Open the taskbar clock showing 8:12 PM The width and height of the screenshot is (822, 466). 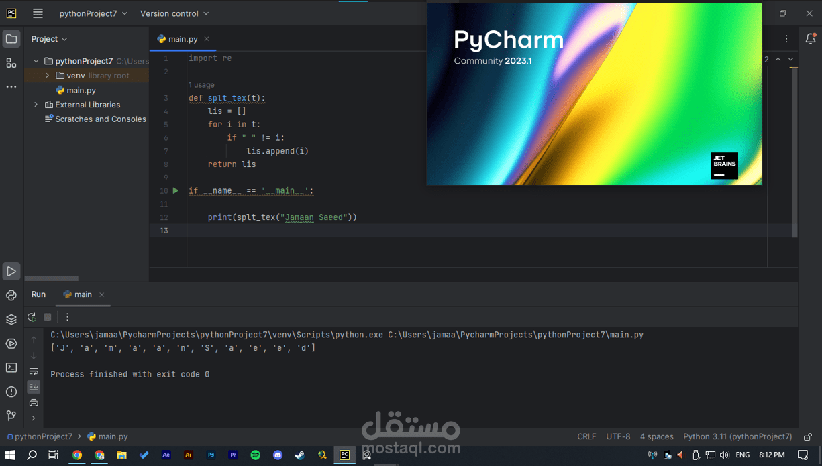[x=772, y=455]
